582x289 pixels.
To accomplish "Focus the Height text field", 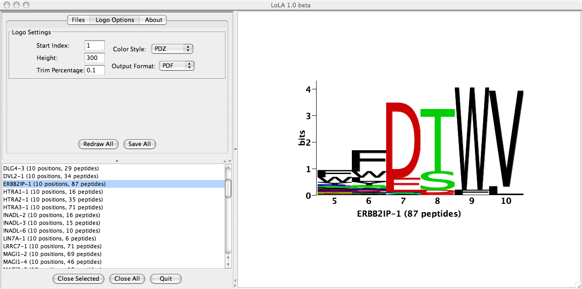I will click(x=95, y=58).
